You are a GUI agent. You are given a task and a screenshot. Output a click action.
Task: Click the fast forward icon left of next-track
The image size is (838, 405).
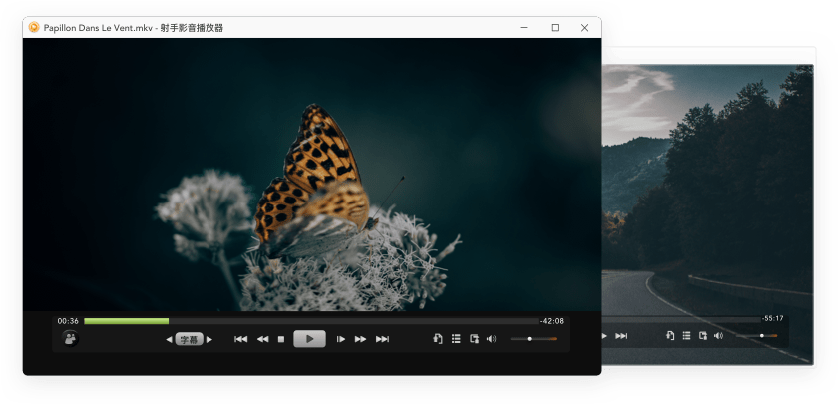pyautogui.click(x=361, y=339)
